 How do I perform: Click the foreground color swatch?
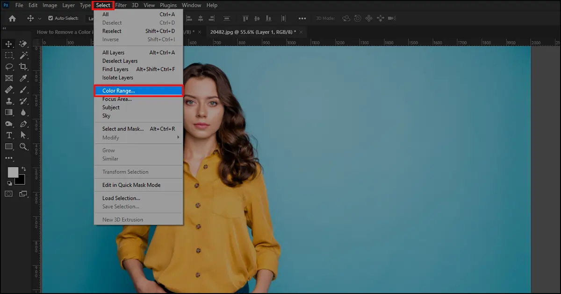point(13,172)
